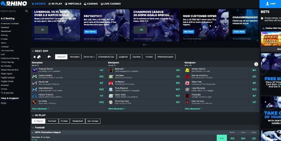
Task: Click Duty Beyond jockey silk icon
Action: point(111,89)
